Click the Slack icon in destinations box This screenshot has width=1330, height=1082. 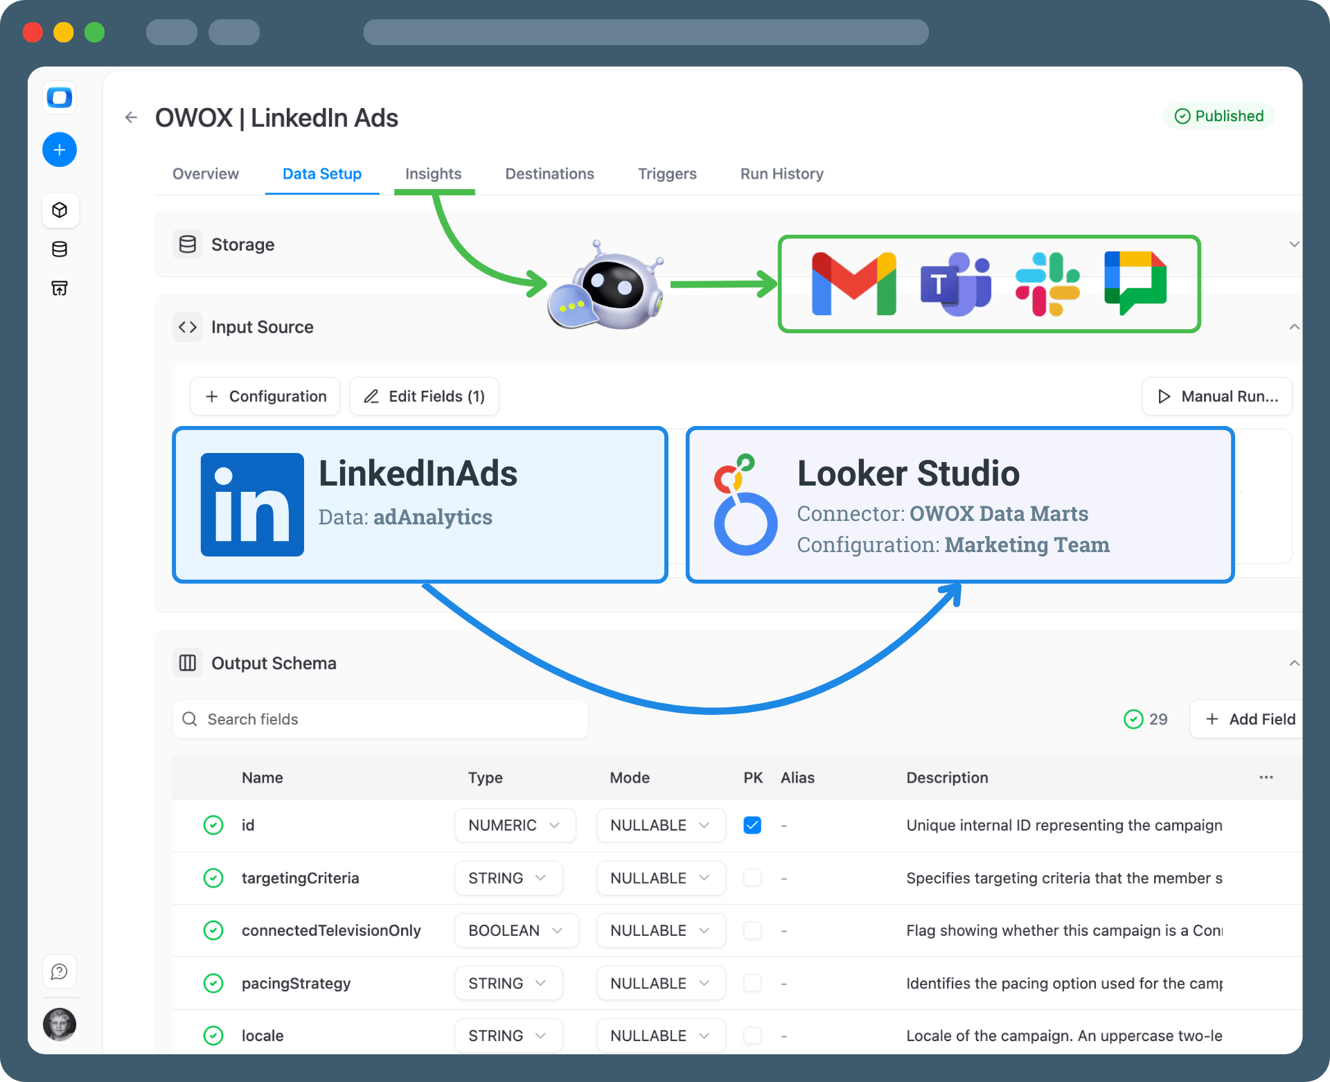pos(1047,284)
